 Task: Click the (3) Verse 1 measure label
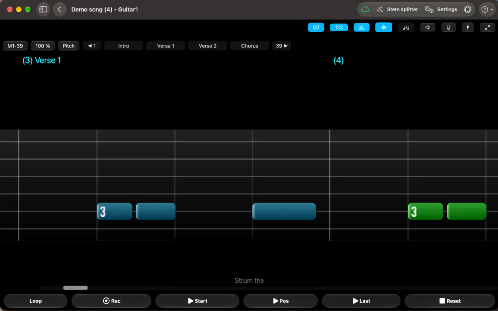pos(42,60)
